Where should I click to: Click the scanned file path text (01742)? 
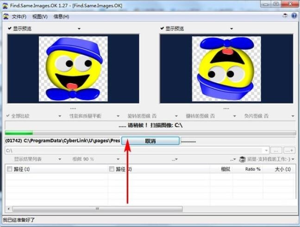coord(62,141)
